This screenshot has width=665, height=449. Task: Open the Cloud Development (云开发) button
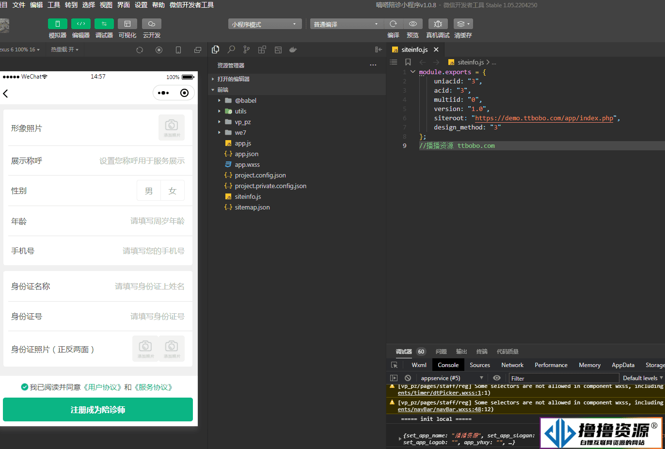(x=152, y=24)
